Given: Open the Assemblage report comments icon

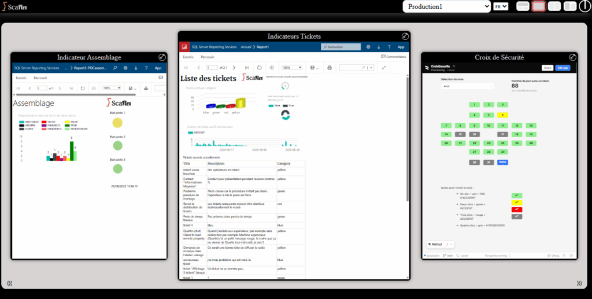Looking at the screenshot, I should click(161, 77).
